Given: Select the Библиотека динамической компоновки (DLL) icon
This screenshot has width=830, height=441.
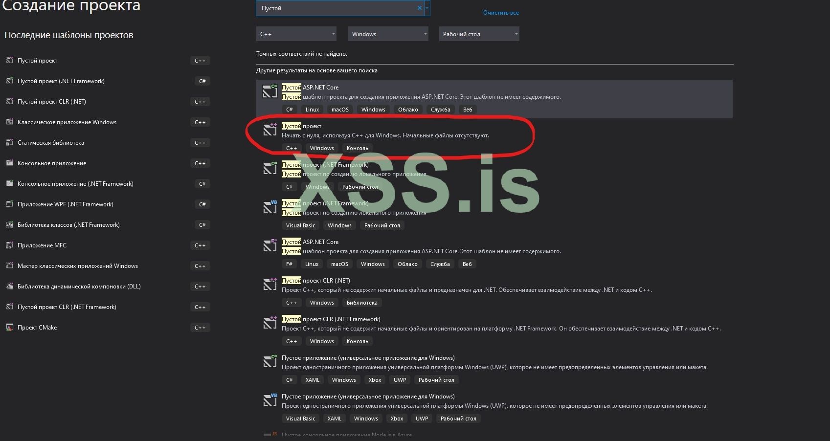Looking at the screenshot, I should (9, 286).
